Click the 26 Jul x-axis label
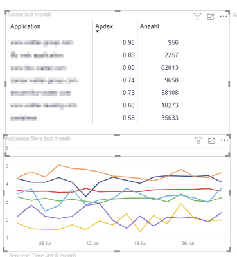The height and width of the screenshot is (257, 237). tap(188, 244)
